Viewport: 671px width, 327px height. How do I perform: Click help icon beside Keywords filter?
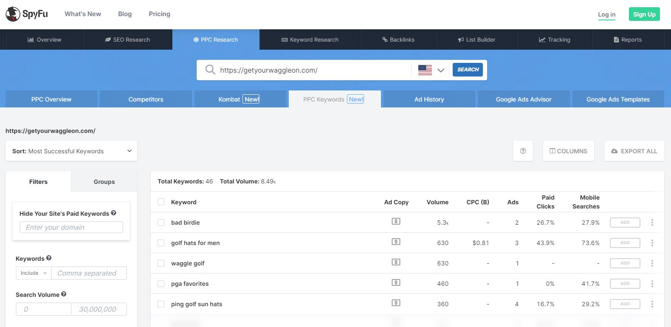(49, 258)
